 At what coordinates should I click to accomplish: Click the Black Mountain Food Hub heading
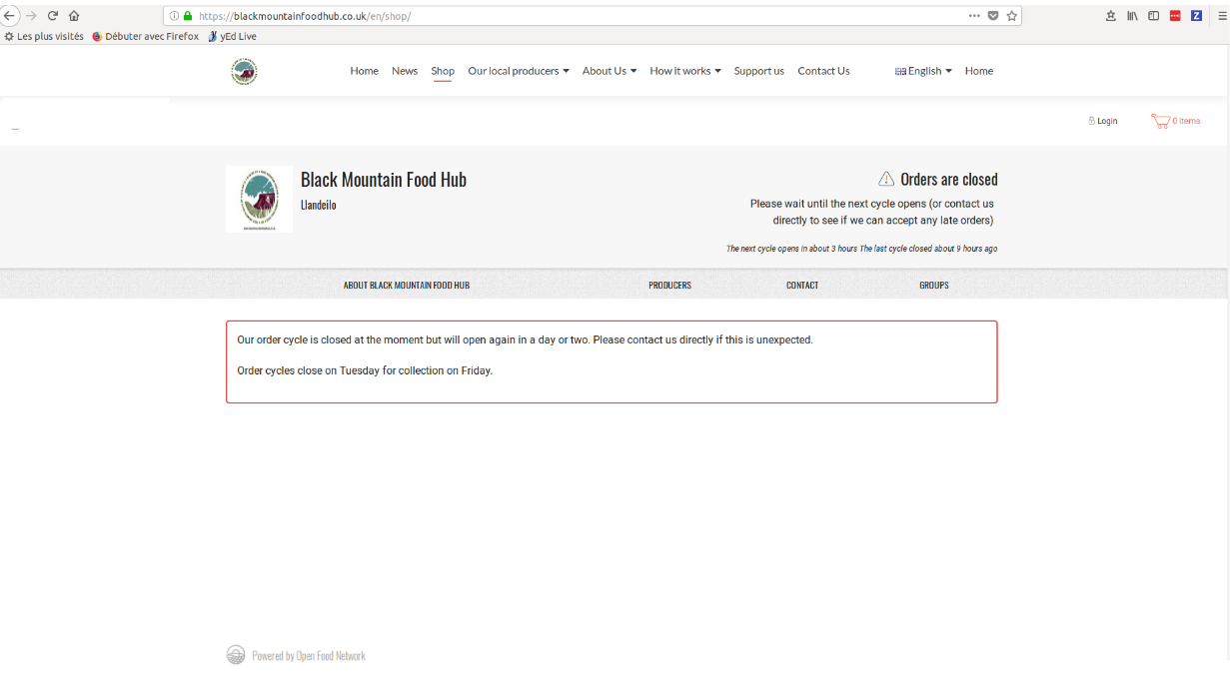coord(384,180)
